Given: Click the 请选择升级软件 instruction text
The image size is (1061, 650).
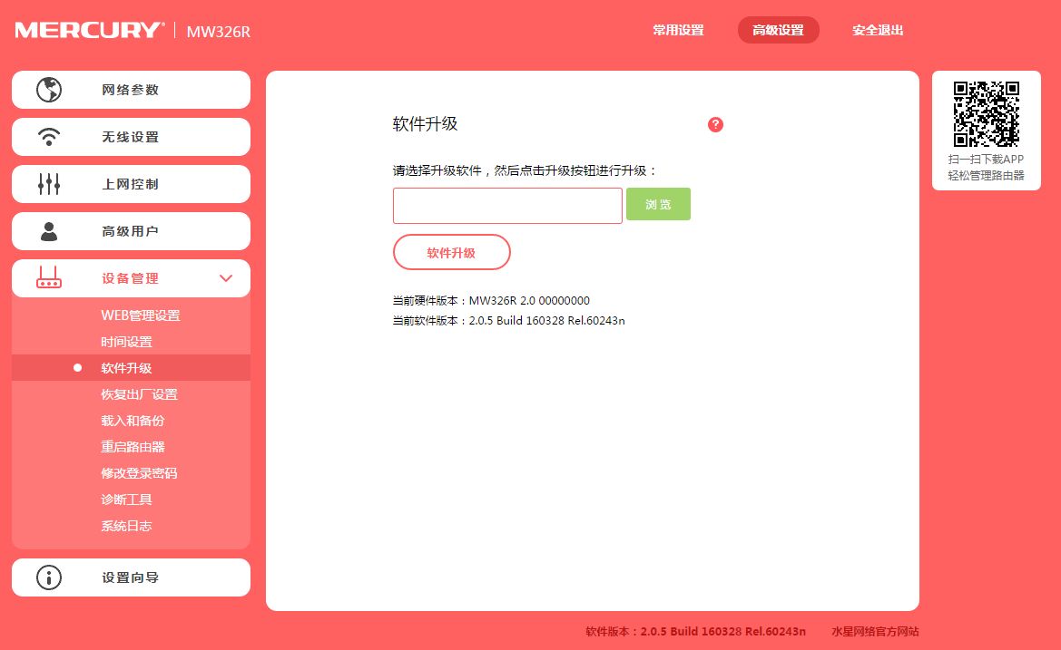Looking at the screenshot, I should point(526,171).
